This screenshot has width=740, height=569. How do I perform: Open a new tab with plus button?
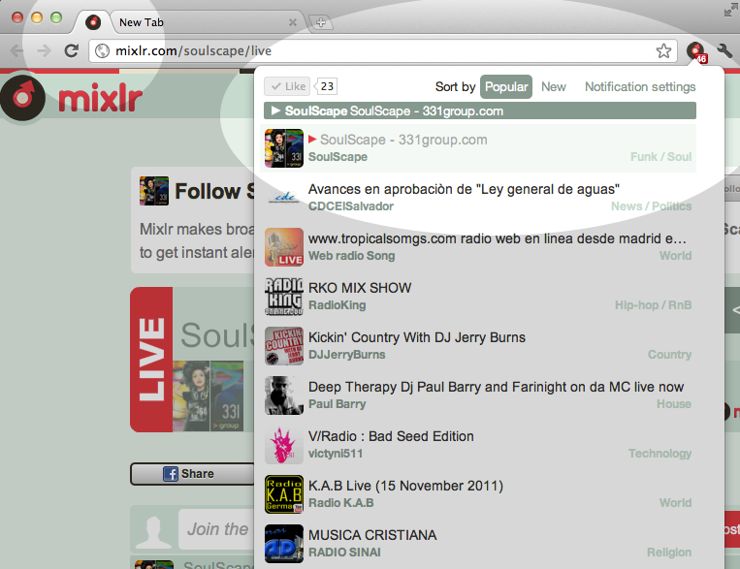pos(320,22)
